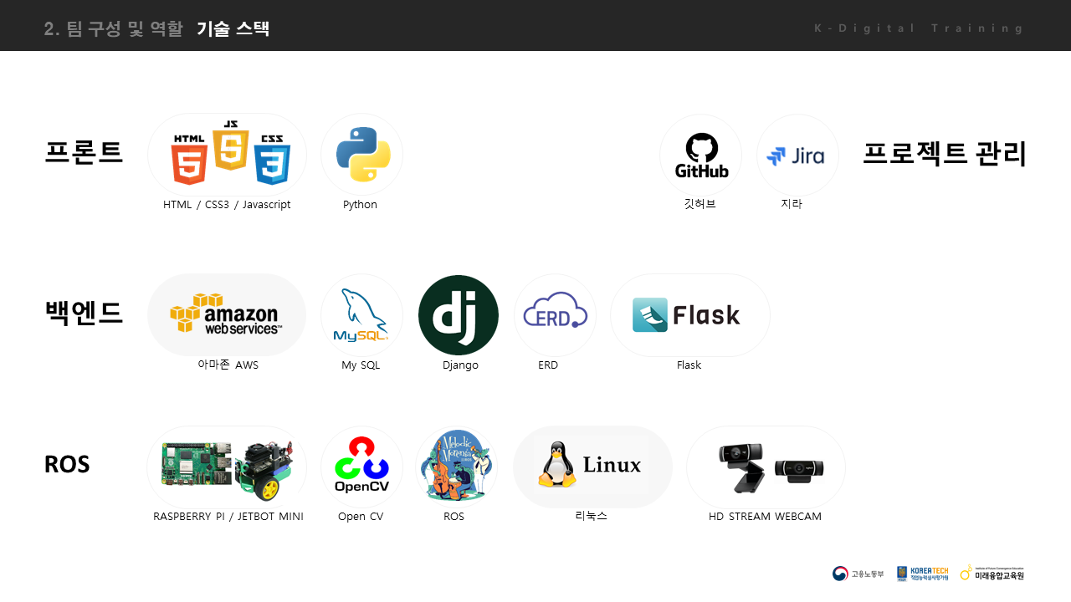Click the 프론트 section heading
This screenshot has width=1071, height=602.
[x=84, y=152]
